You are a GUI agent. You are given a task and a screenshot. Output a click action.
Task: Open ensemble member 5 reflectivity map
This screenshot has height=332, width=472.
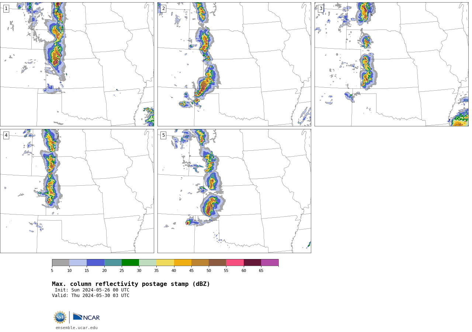[x=234, y=191]
